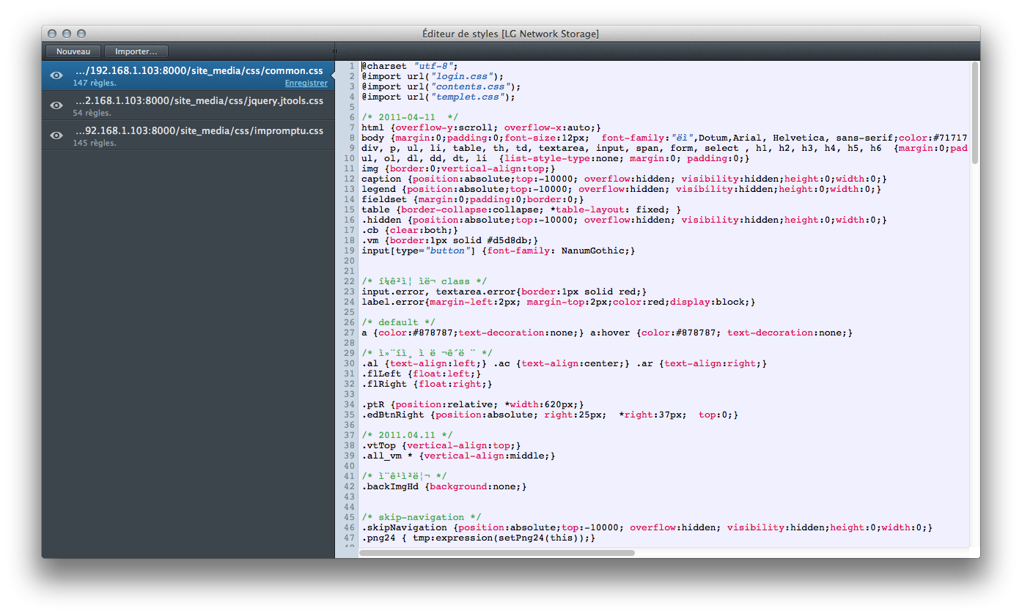Click the red close window button

[x=52, y=34]
